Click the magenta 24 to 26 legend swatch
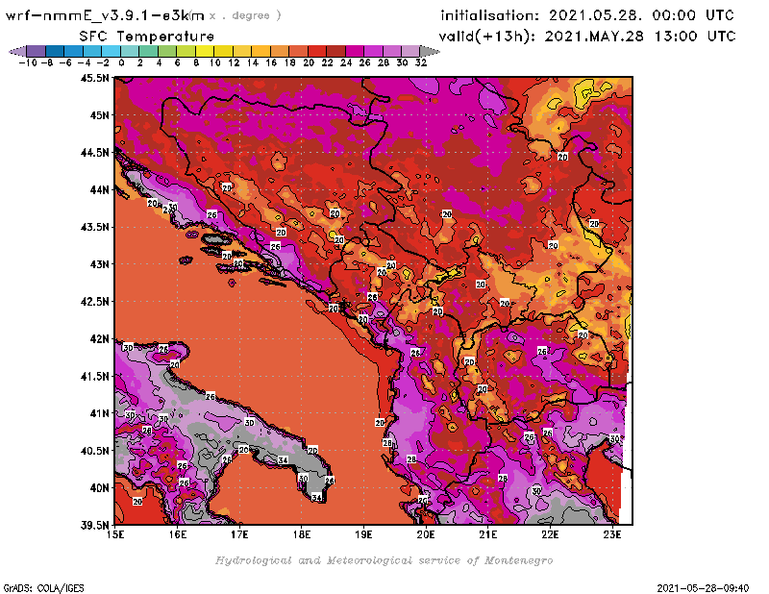The height and width of the screenshot is (594, 769). click(354, 51)
